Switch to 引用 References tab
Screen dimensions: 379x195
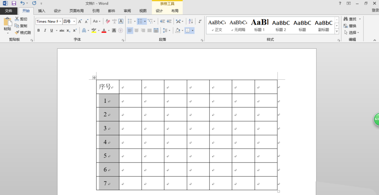click(96, 11)
